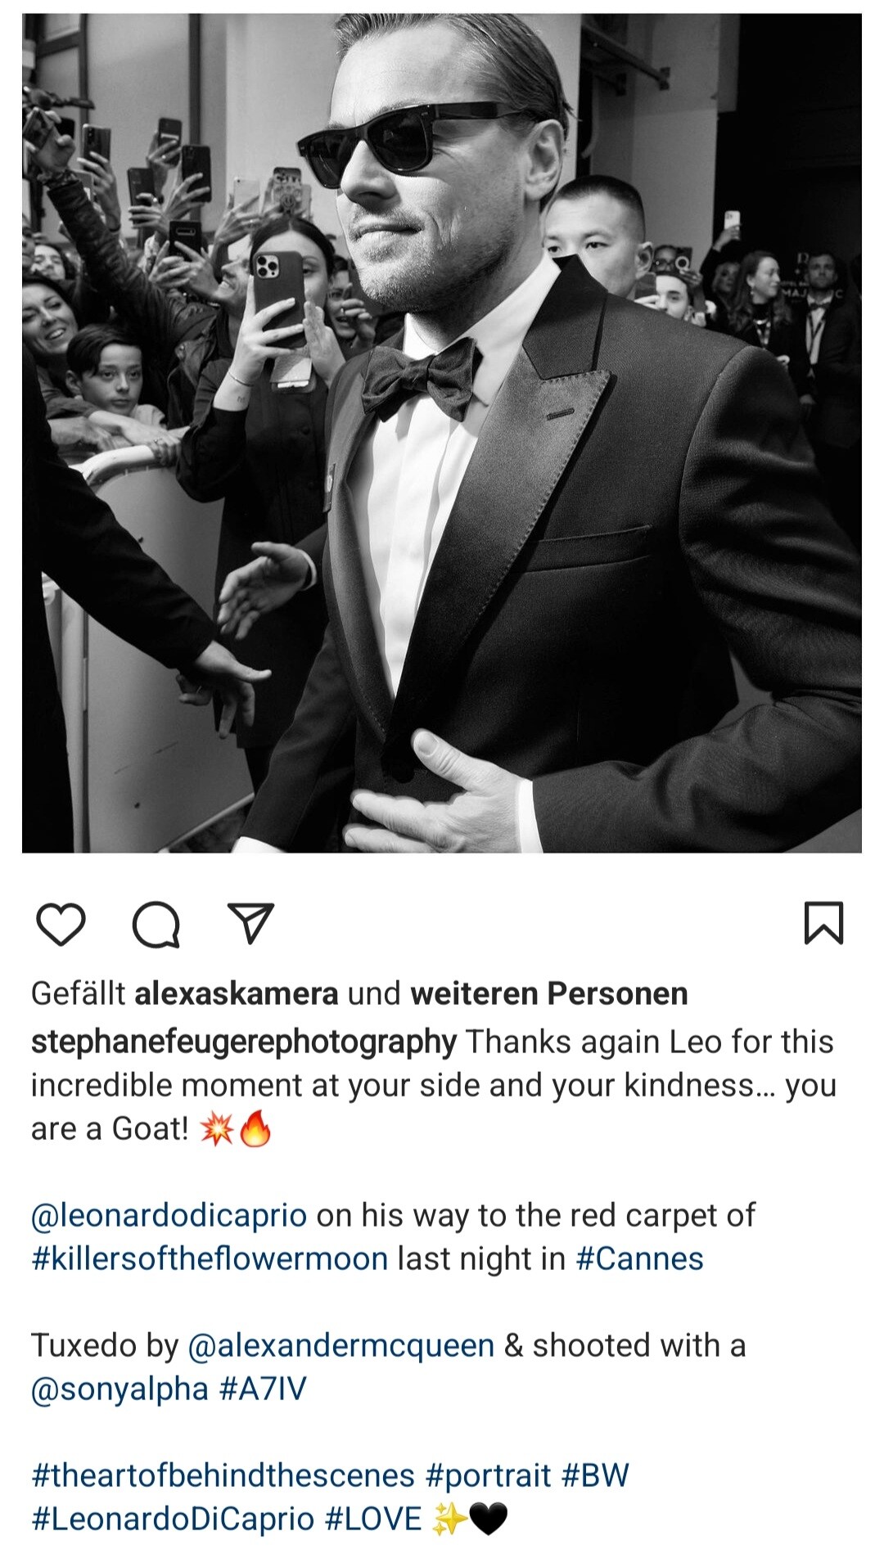884x1549 pixels.
Task: Open stephanefeugerephotography profile in caption
Action: coord(244,1042)
